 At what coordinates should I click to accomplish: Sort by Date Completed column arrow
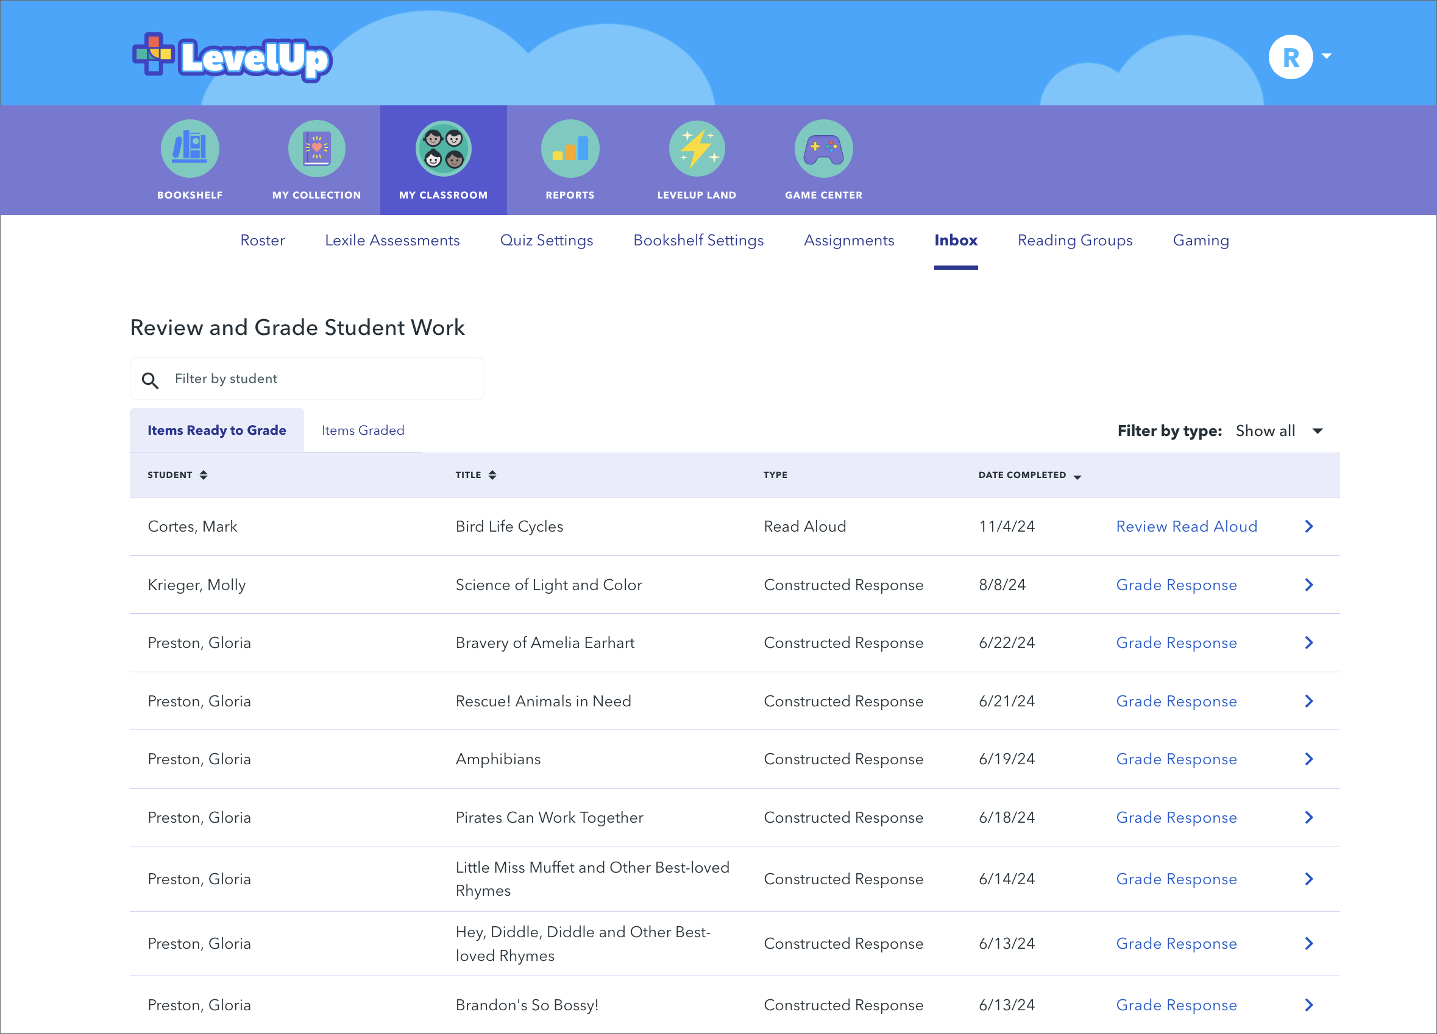(x=1077, y=476)
